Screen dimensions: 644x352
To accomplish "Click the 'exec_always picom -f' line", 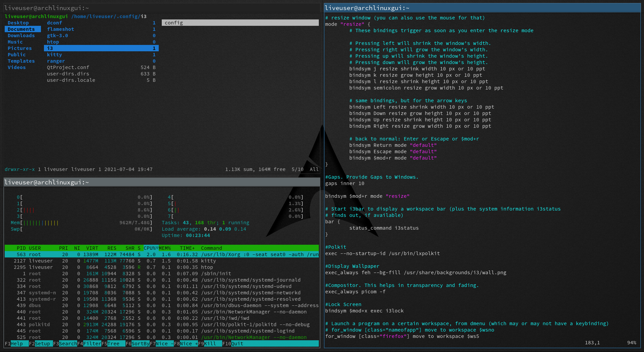I will coord(355,292).
